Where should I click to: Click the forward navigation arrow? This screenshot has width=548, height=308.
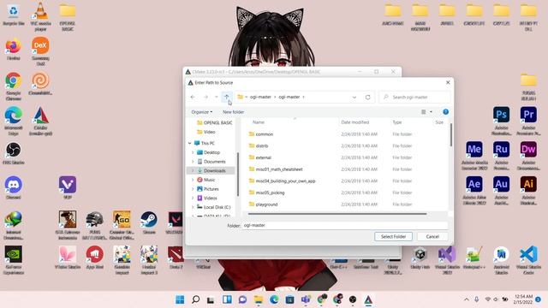pos(205,97)
